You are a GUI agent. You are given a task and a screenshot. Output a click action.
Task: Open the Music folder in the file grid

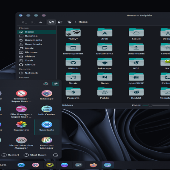pyautogui.click(x=73, y=79)
